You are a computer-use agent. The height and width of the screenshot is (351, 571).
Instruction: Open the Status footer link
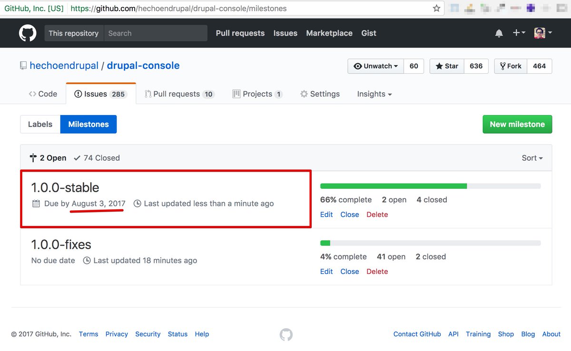point(177,334)
